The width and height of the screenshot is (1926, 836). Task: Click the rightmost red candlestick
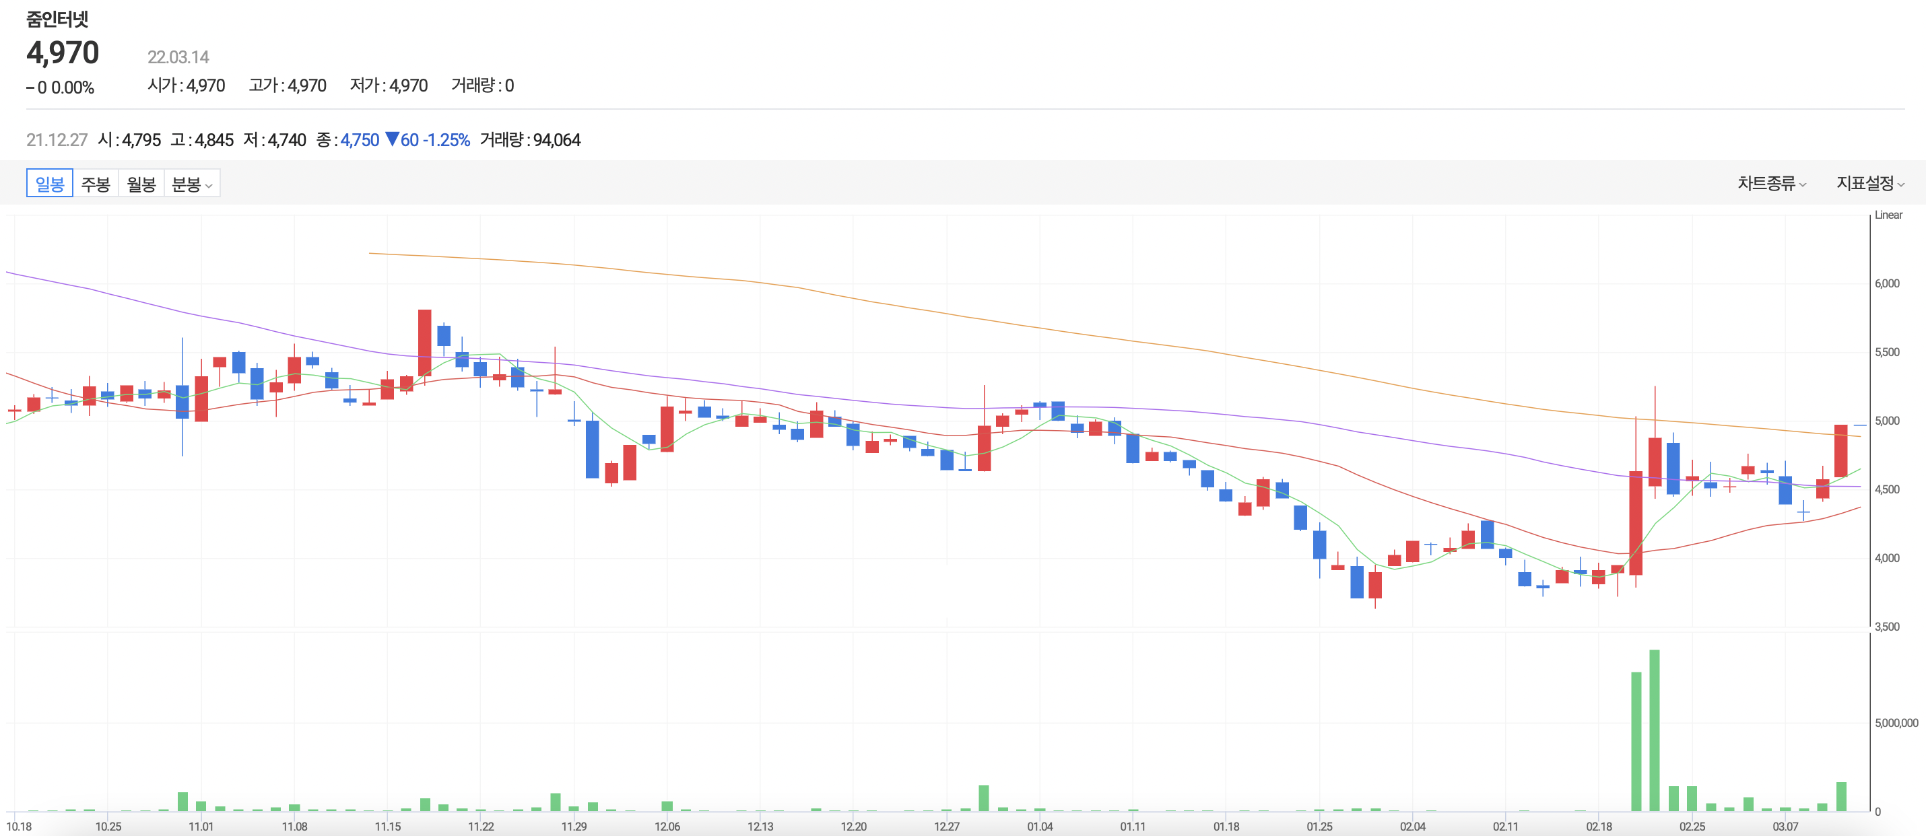pyautogui.click(x=1840, y=450)
